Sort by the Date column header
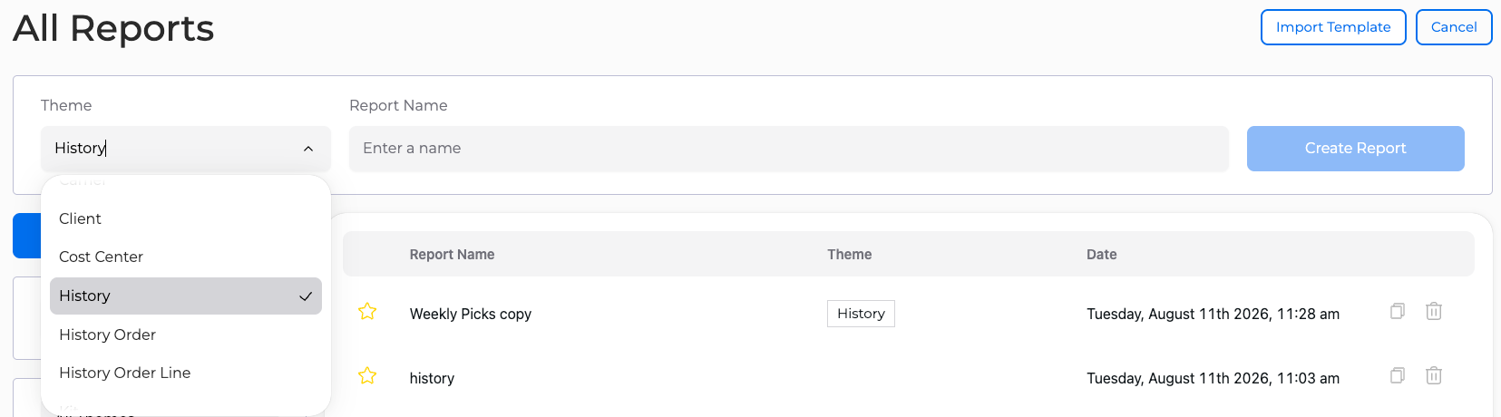 point(1102,255)
